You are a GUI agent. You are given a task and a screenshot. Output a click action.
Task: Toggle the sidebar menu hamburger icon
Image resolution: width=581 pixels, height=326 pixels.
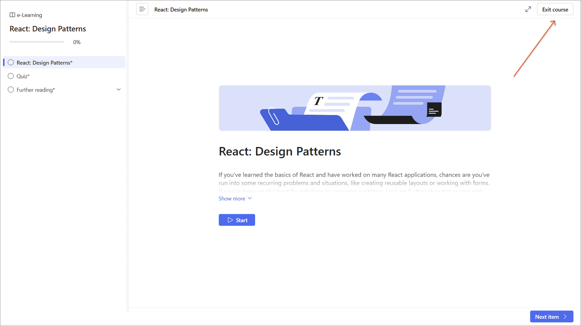coord(142,9)
